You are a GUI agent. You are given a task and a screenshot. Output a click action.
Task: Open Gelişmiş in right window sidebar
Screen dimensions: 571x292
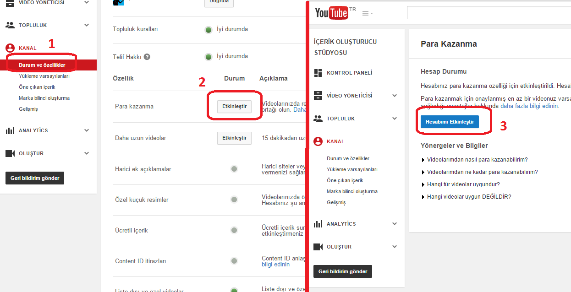point(336,202)
